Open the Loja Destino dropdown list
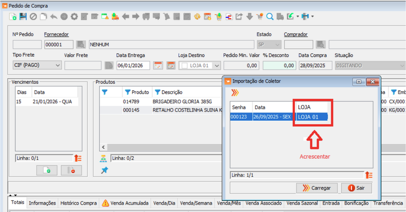This screenshot has height=212, width=406. 216,65
